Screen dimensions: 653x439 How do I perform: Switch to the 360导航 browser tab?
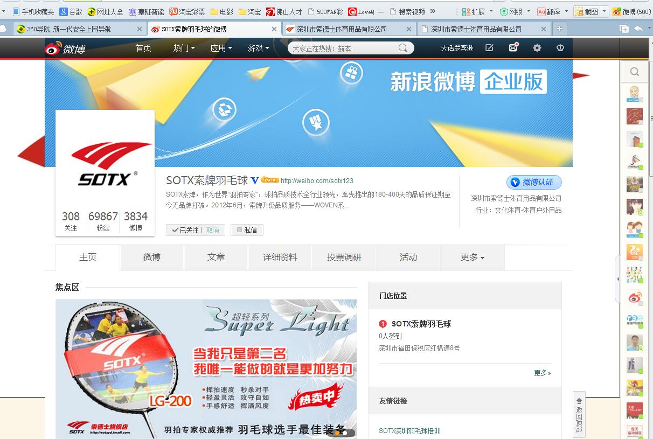(x=80, y=29)
